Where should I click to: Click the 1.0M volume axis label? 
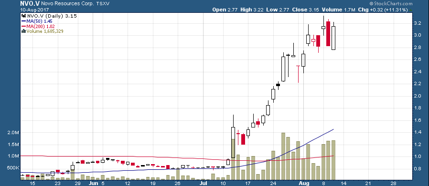coord(13,157)
